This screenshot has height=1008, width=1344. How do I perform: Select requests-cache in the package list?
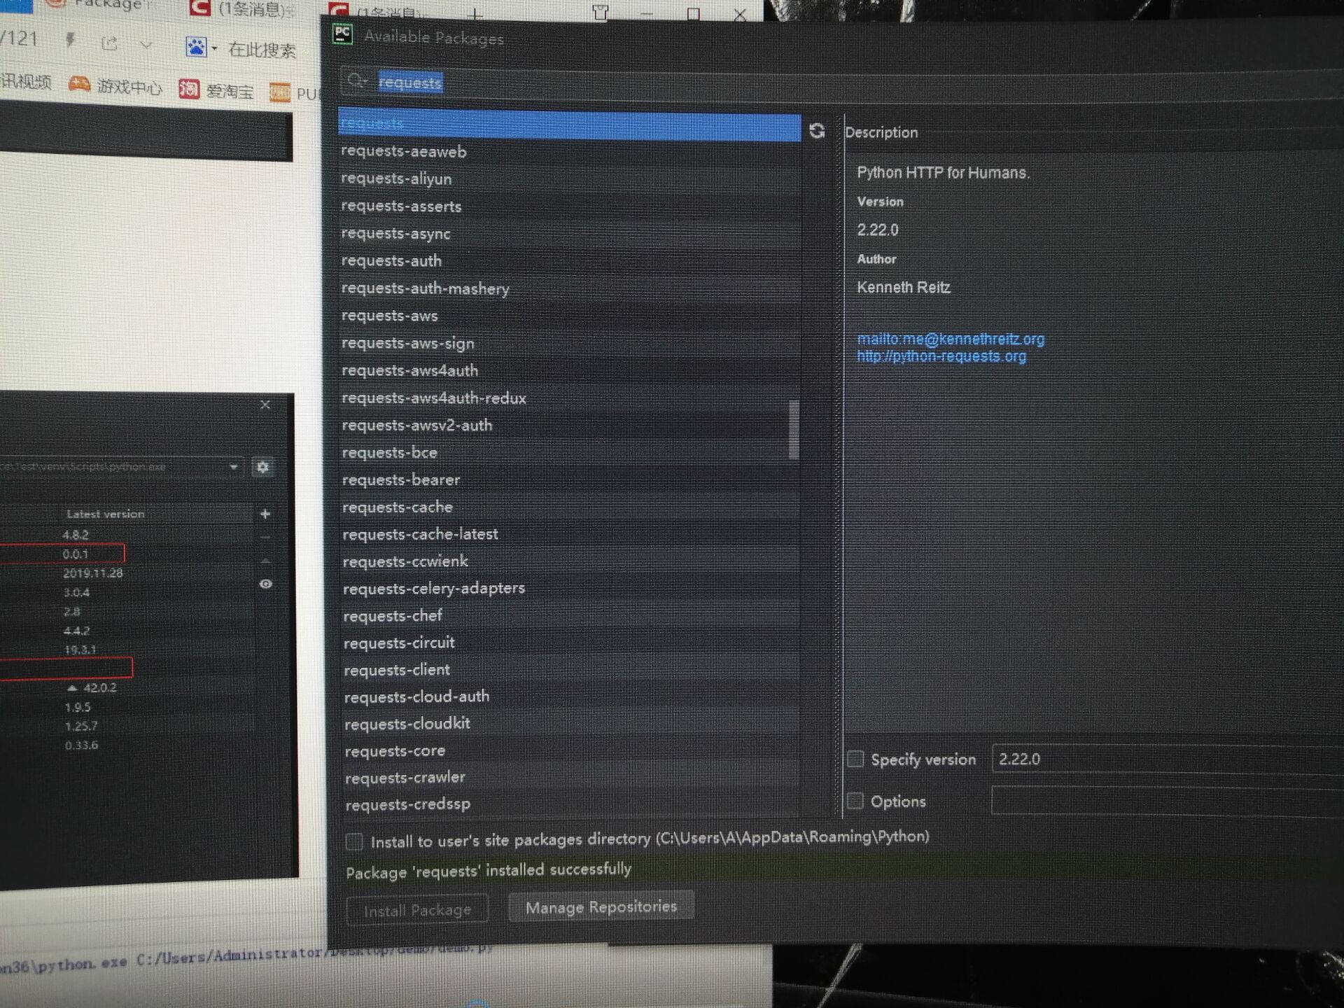pos(569,507)
